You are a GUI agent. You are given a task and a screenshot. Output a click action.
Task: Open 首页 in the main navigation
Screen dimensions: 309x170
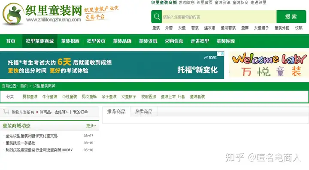pos(11,41)
